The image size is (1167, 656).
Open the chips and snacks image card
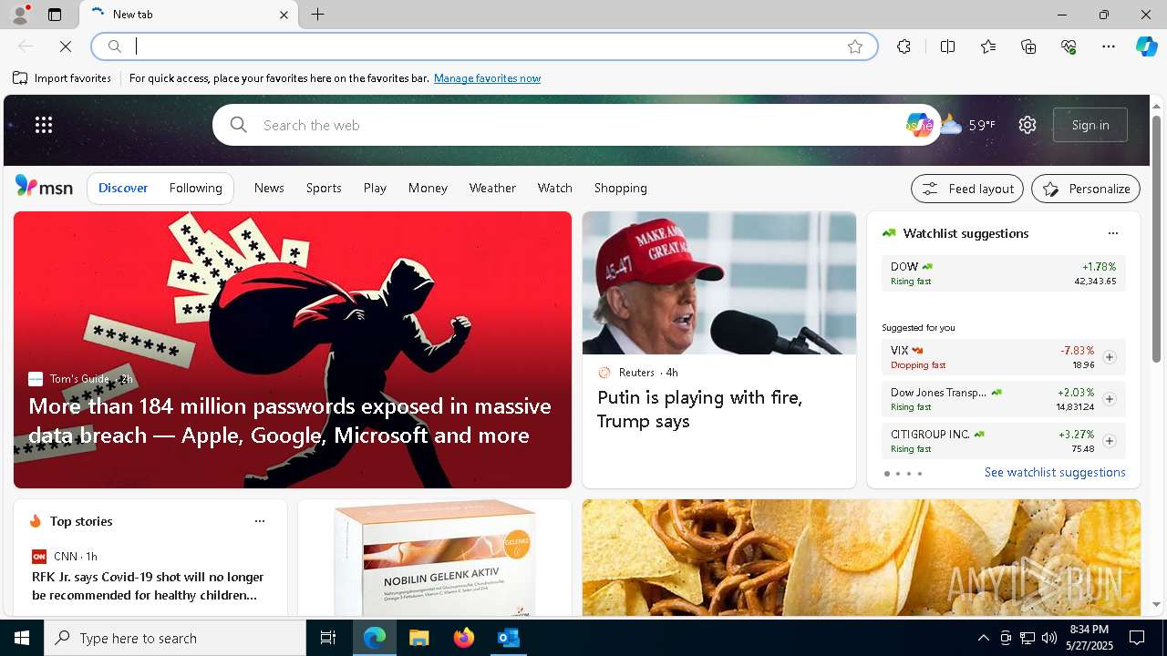(x=862, y=558)
